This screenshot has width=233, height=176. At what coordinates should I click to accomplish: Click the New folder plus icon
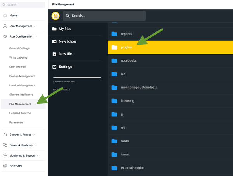click(x=54, y=41)
